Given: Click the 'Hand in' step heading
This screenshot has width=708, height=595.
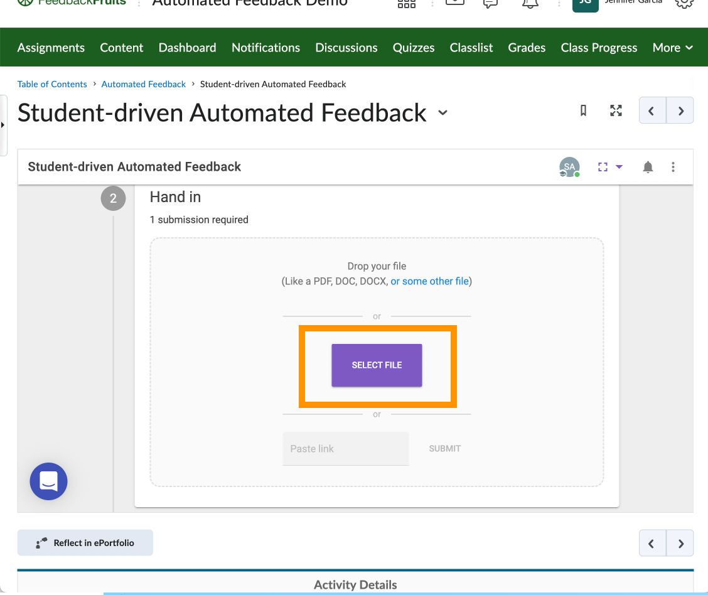Looking at the screenshot, I should click(x=175, y=197).
